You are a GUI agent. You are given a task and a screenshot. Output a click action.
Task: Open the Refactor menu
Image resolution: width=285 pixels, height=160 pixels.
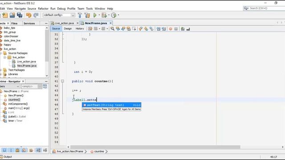[x=43, y=8]
